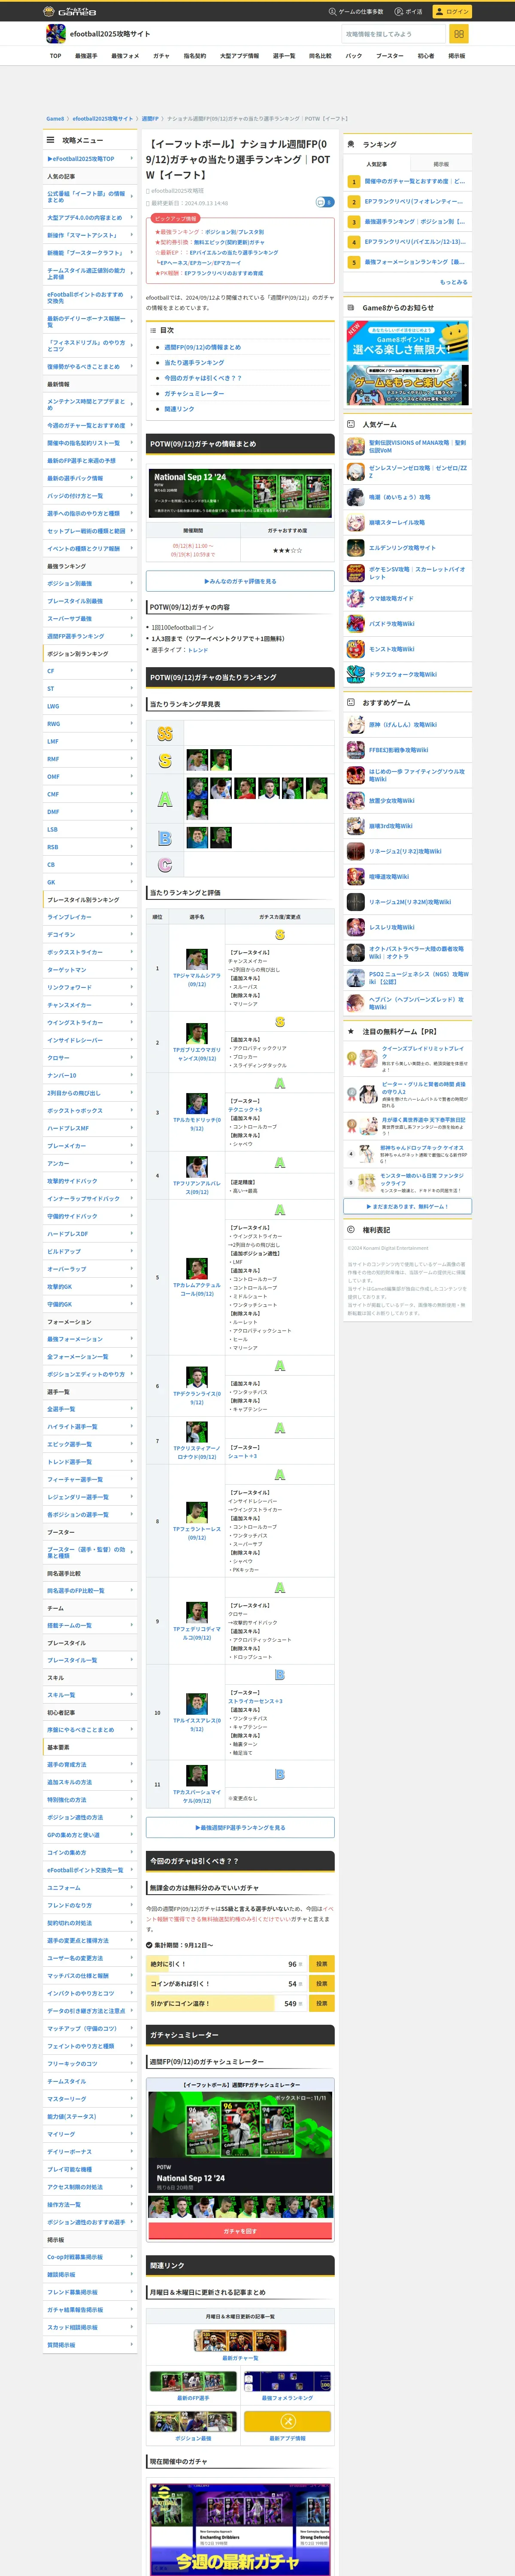
Task: Open the はじめの一歩 ファイティングソウルズ icon
Action: click(x=356, y=775)
